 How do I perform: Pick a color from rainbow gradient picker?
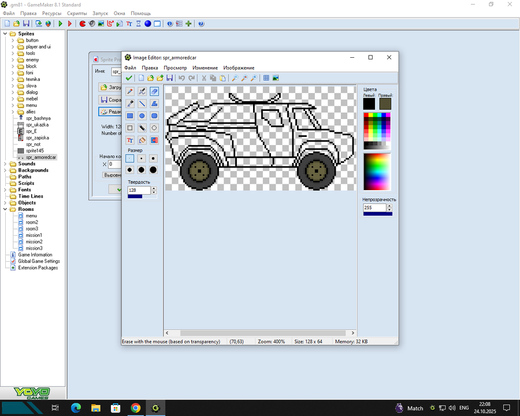(377, 172)
